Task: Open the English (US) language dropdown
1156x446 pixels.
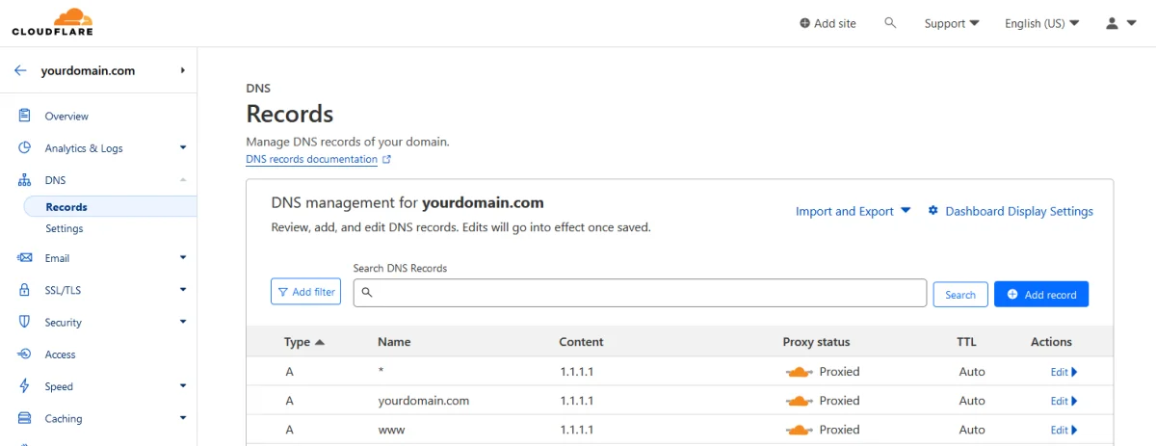Action: tap(1041, 23)
